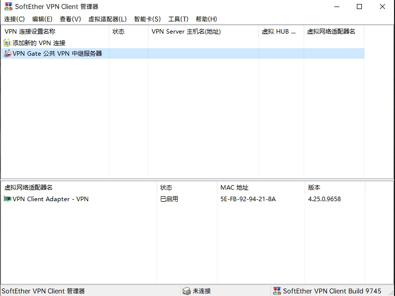The image size is (395, 296).
Task: Open the 虚拟适配器(L) menu
Action: pyautogui.click(x=107, y=19)
